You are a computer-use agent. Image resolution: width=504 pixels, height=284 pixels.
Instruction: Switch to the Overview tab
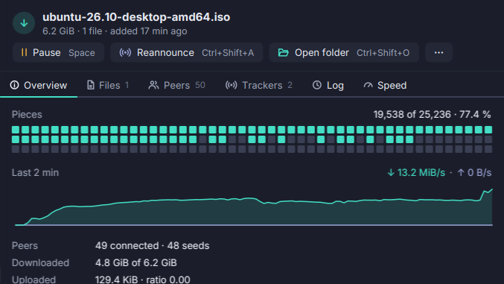point(39,85)
